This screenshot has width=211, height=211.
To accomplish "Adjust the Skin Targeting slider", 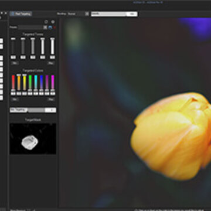I will (33, 110).
